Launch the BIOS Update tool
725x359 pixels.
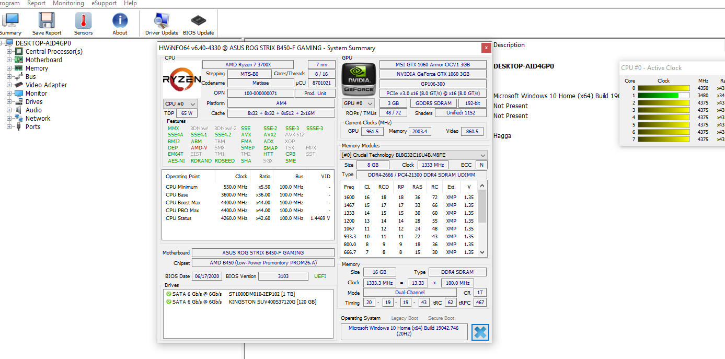coord(198,21)
